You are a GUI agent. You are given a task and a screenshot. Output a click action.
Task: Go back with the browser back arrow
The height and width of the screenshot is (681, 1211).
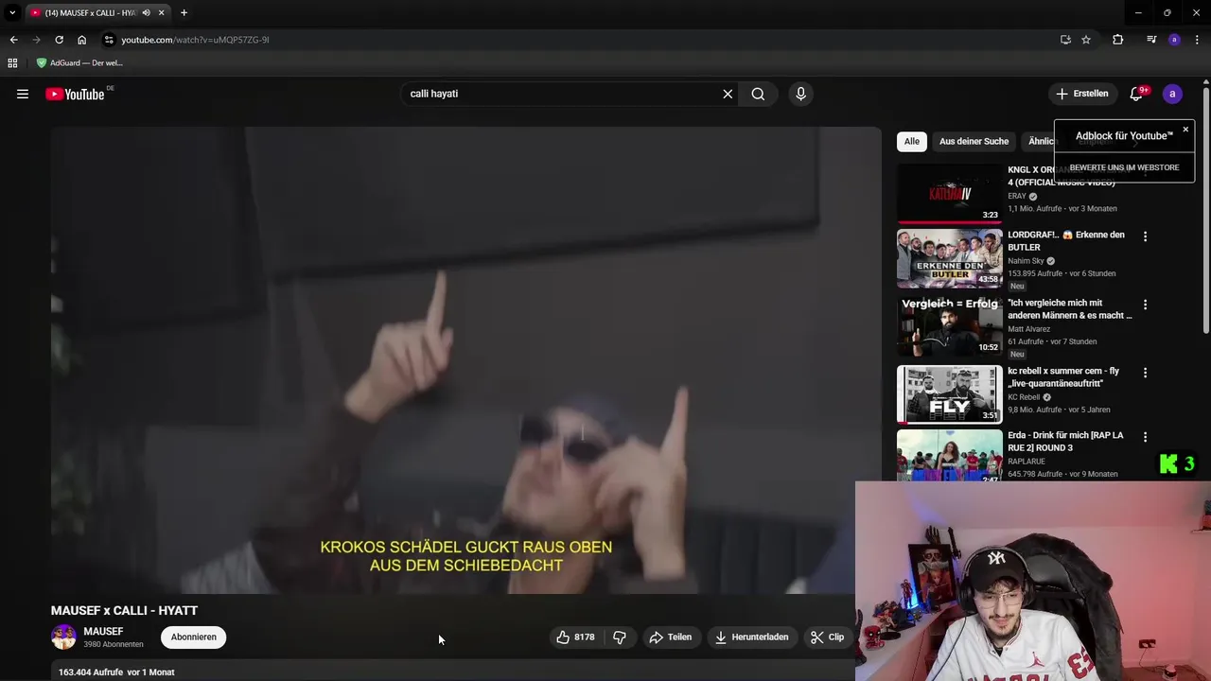(x=13, y=40)
